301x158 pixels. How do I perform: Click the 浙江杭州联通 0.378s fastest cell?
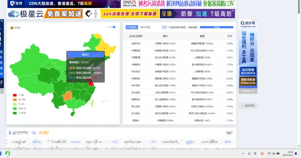pos(165,57)
